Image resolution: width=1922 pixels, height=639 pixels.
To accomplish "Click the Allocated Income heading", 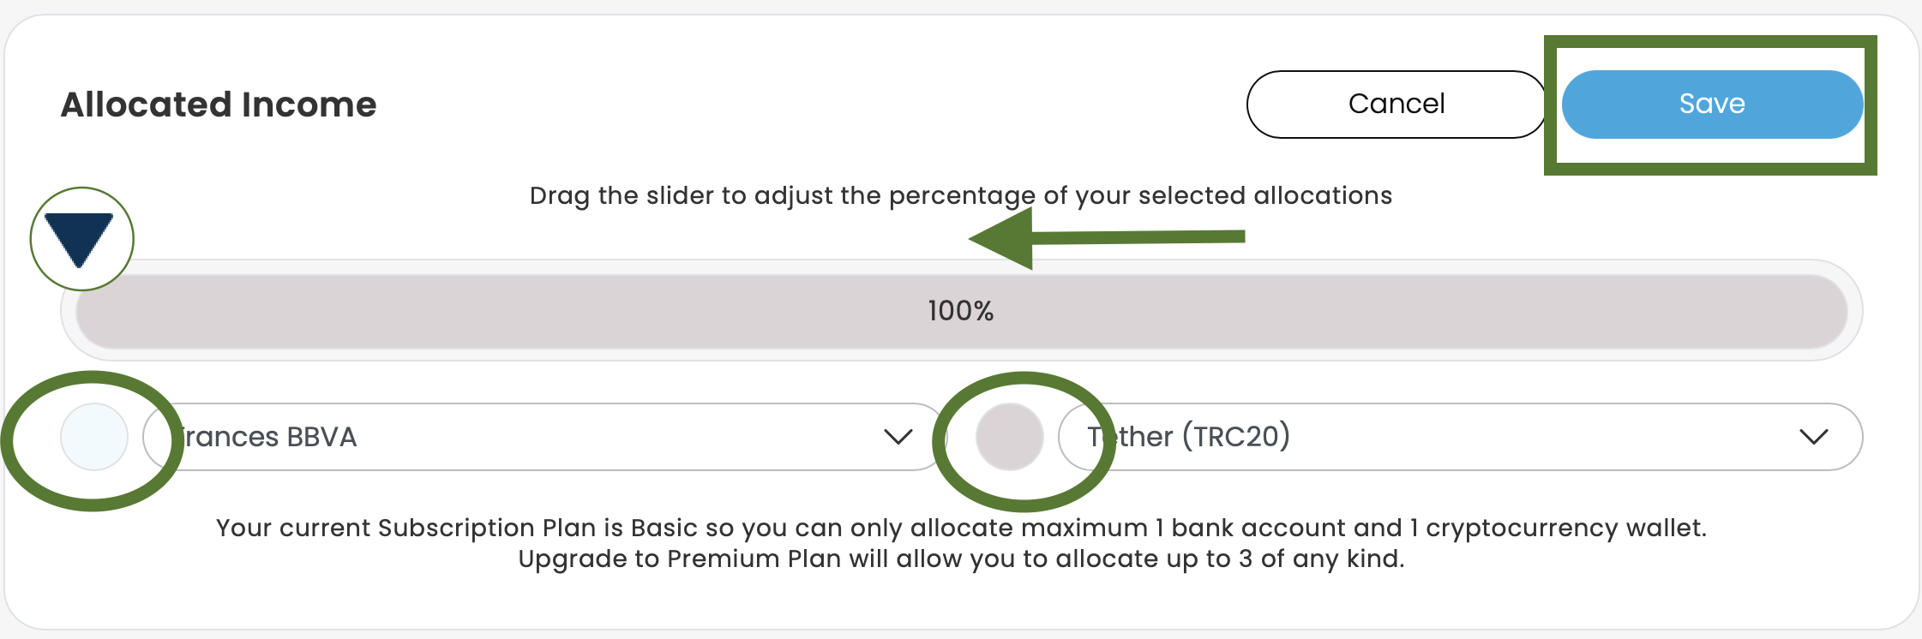I will [x=219, y=105].
